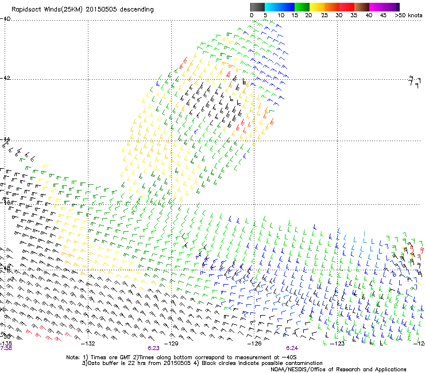
Task: Click the cyan-blue 5-15 knots legend segment
Action: 280,7
